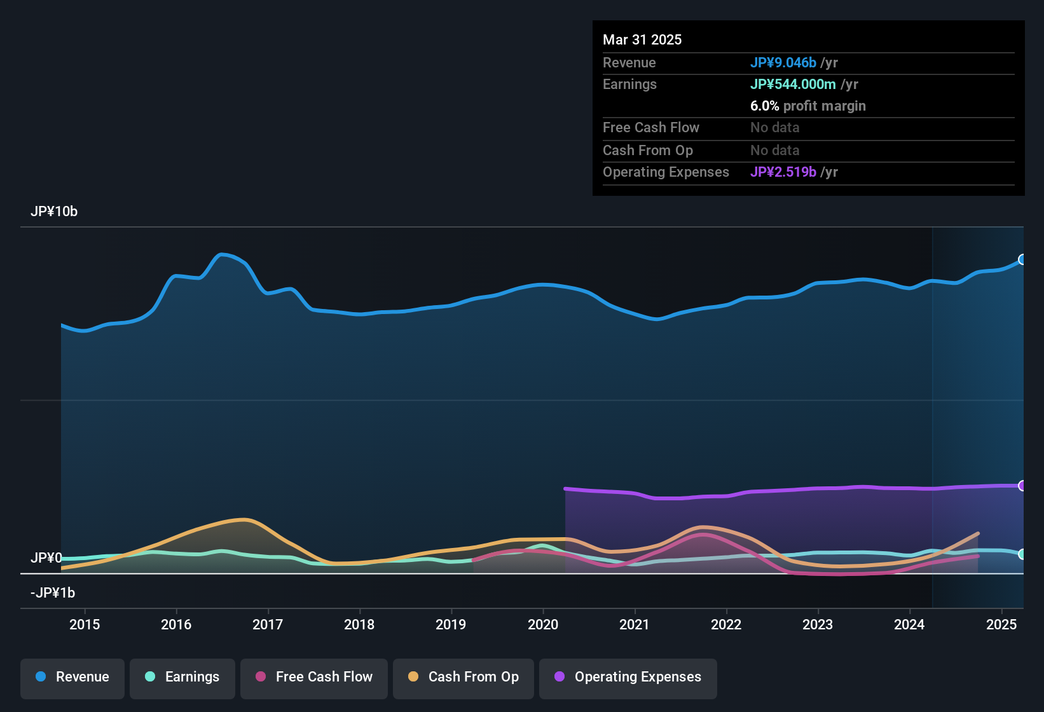Click the 2022 x-axis label
The height and width of the screenshot is (712, 1044).
(x=726, y=624)
